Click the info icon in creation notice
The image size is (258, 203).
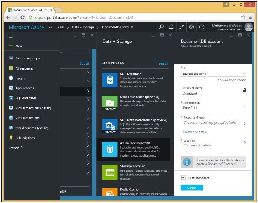pyautogui.click(x=187, y=162)
